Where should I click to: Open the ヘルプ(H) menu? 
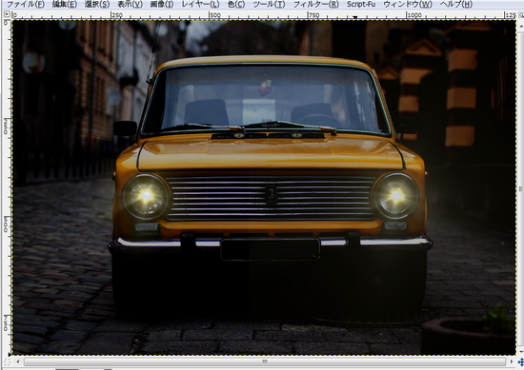coord(455,5)
